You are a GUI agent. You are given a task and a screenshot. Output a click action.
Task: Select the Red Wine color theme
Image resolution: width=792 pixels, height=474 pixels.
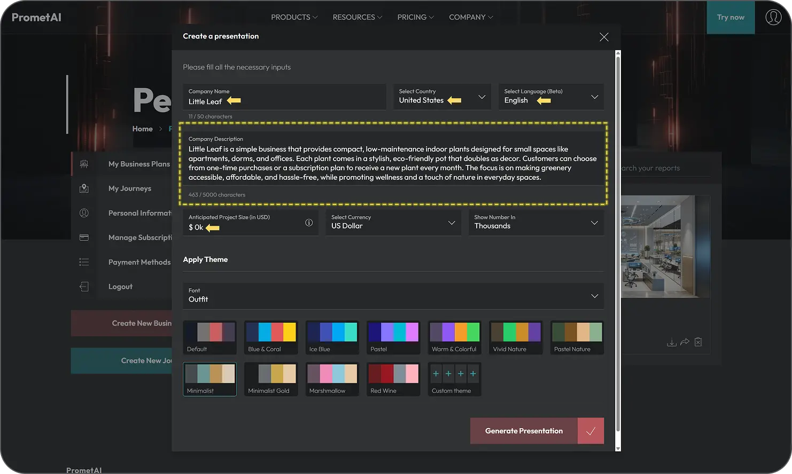(393, 379)
